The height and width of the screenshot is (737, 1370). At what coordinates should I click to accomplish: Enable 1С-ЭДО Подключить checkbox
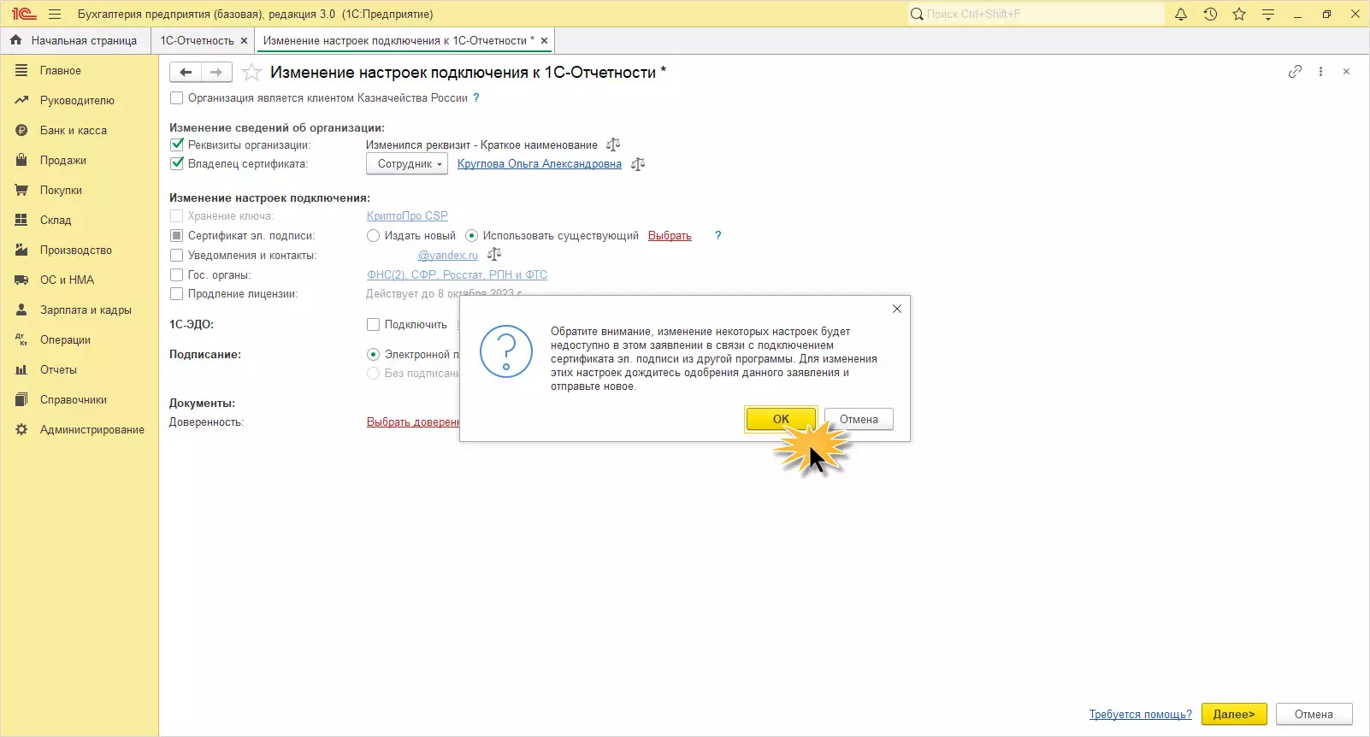(373, 324)
